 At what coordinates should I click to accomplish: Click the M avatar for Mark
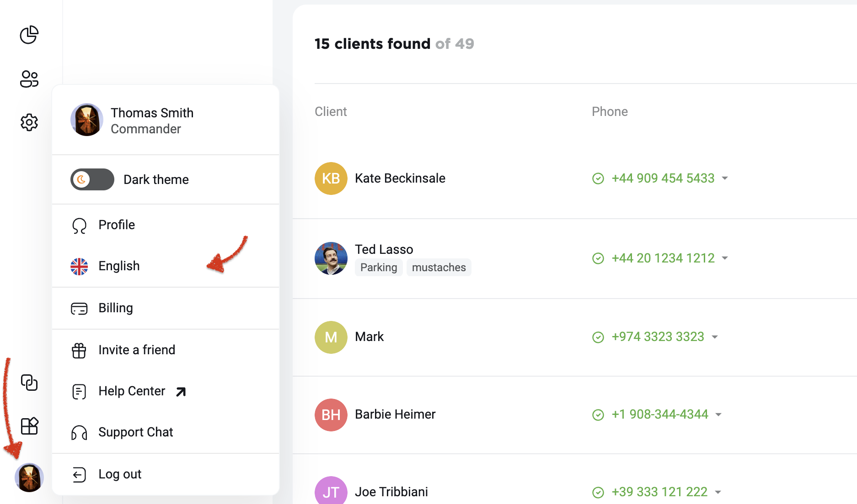(x=331, y=337)
